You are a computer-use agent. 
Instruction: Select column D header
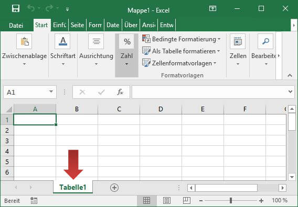[161, 109]
